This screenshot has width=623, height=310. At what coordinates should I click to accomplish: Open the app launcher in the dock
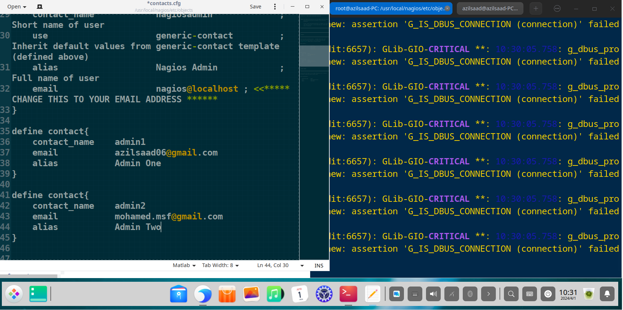tap(14, 294)
